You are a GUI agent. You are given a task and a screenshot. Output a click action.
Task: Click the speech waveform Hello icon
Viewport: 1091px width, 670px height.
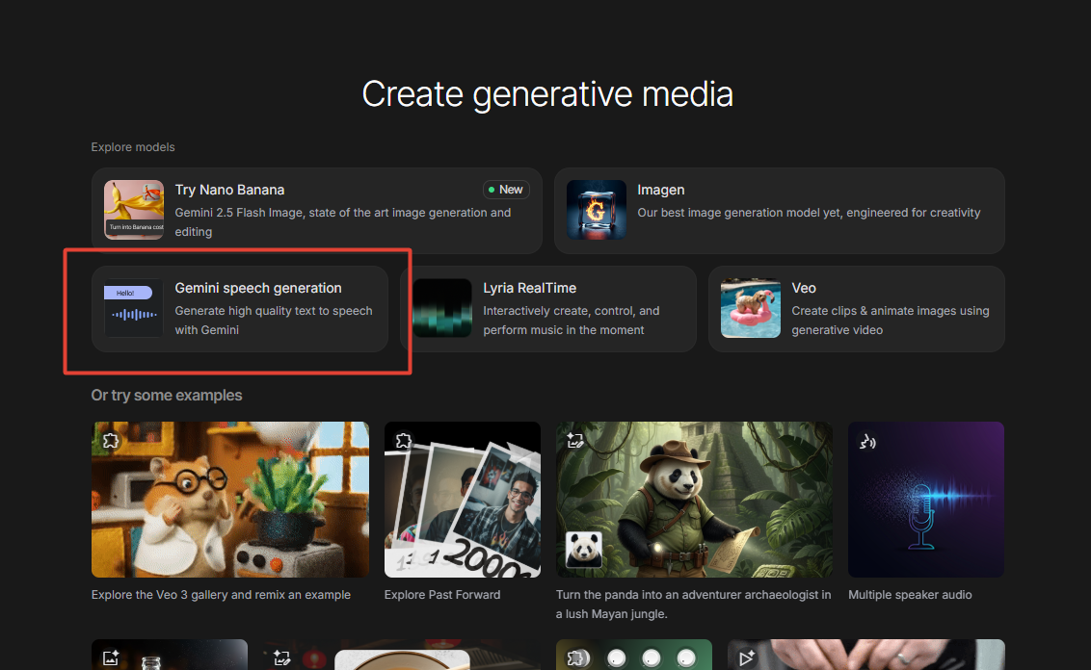pos(134,309)
